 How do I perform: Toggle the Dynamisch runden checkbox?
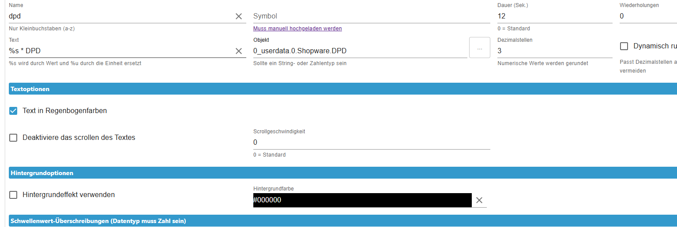[624, 46]
